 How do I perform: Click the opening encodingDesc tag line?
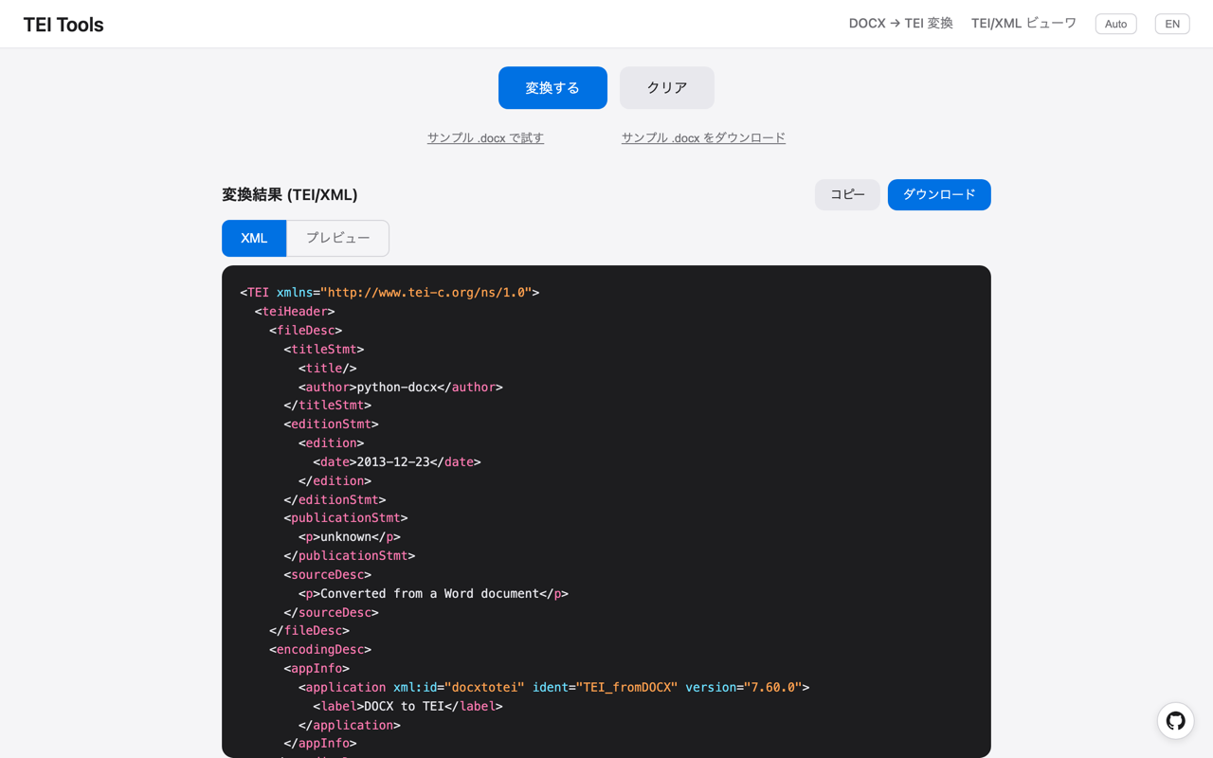[x=320, y=650]
